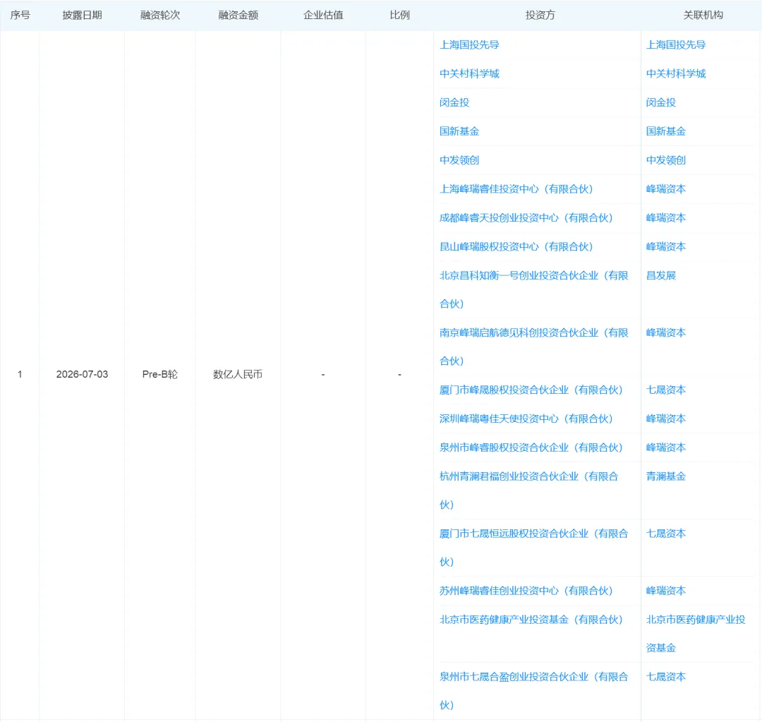Select row number 1 cell

pyautogui.click(x=20, y=374)
